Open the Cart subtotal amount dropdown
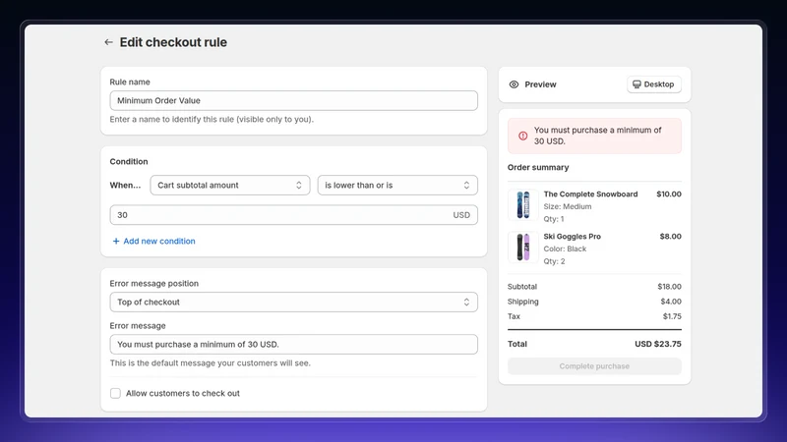Screen dimensions: 787x442 pos(230,186)
